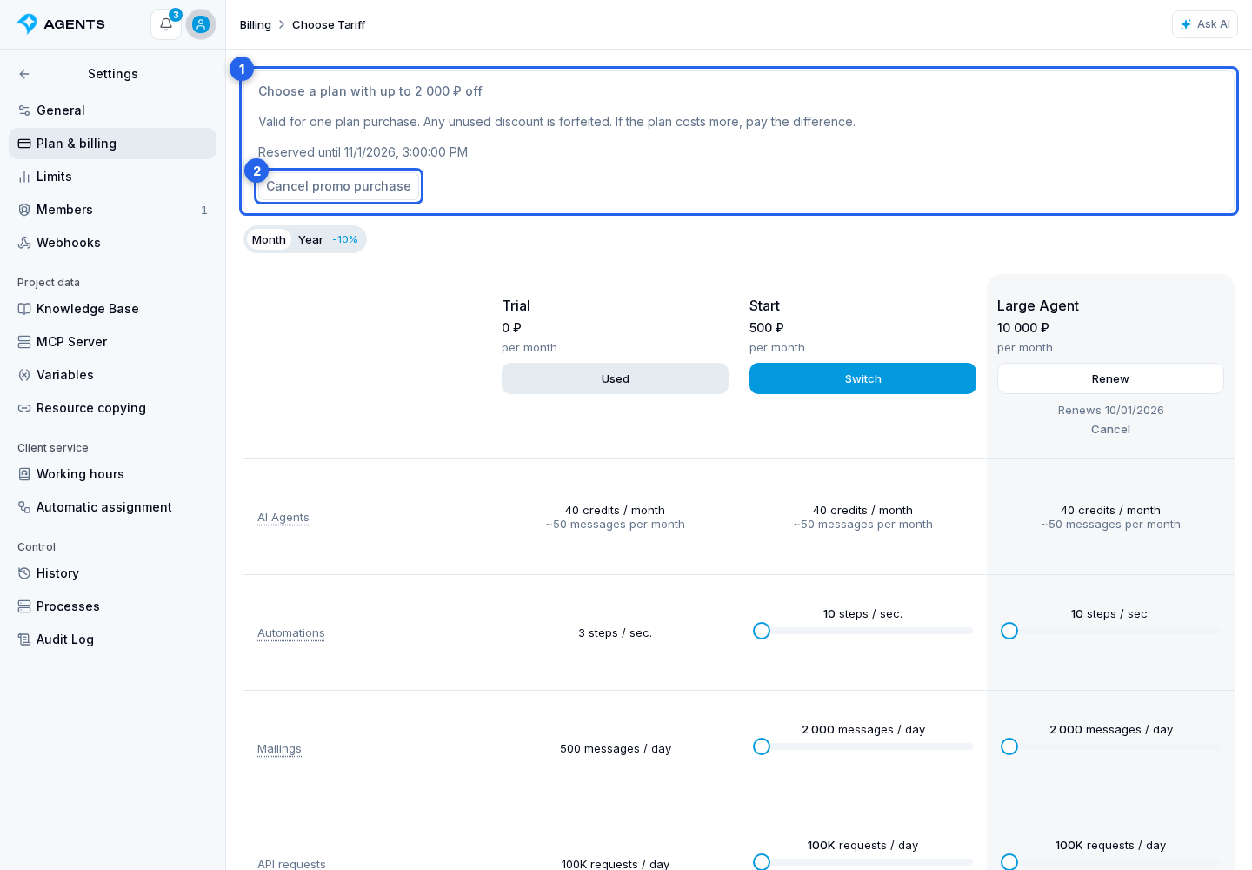Go back using the Settings arrow

coord(24,74)
